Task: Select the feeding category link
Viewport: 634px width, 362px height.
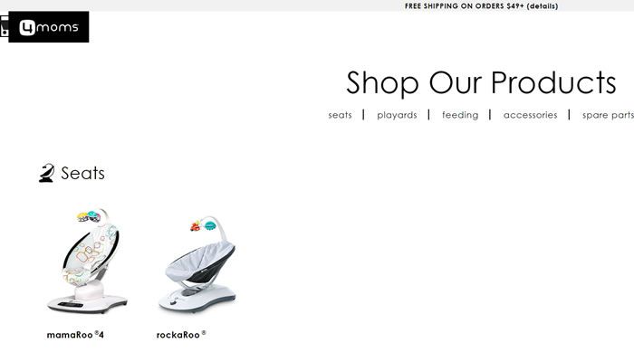Action: click(x=460, y=115)
